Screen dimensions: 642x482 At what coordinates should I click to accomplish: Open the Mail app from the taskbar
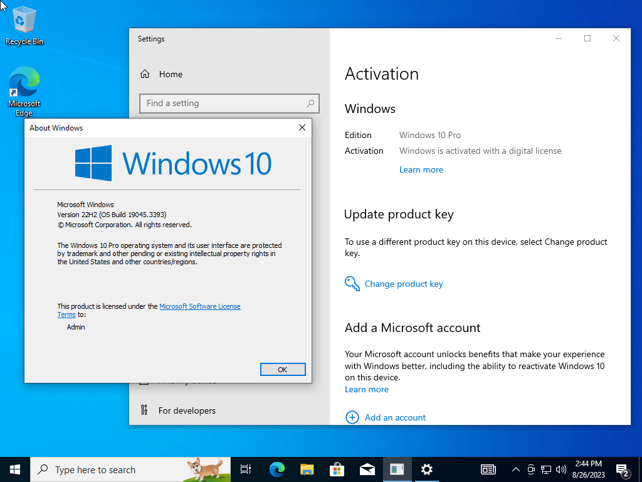coord(367,469)
